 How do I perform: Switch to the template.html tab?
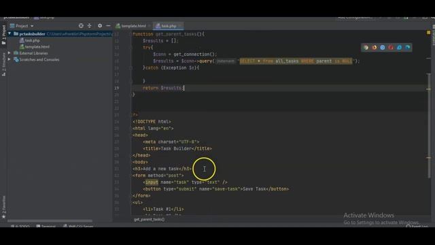click(131, 26)
